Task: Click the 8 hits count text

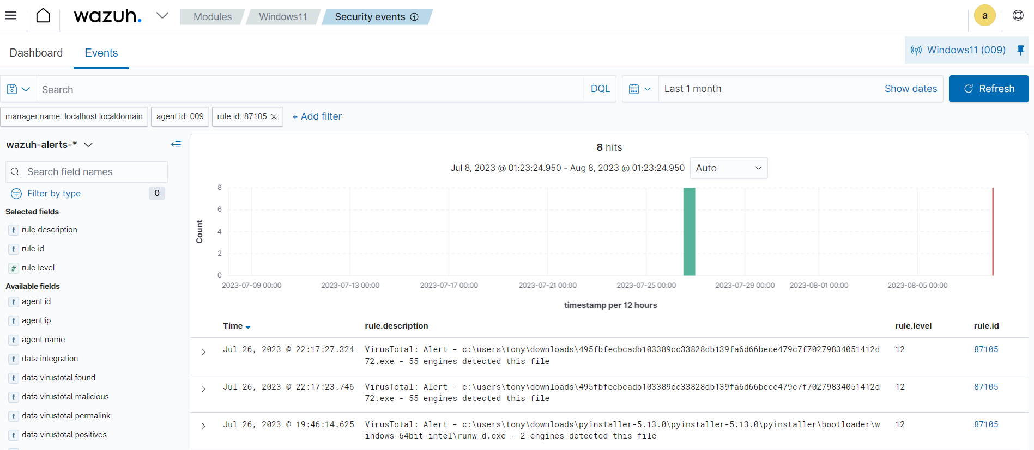Action: pyautogui.click(x=609, y=147)
